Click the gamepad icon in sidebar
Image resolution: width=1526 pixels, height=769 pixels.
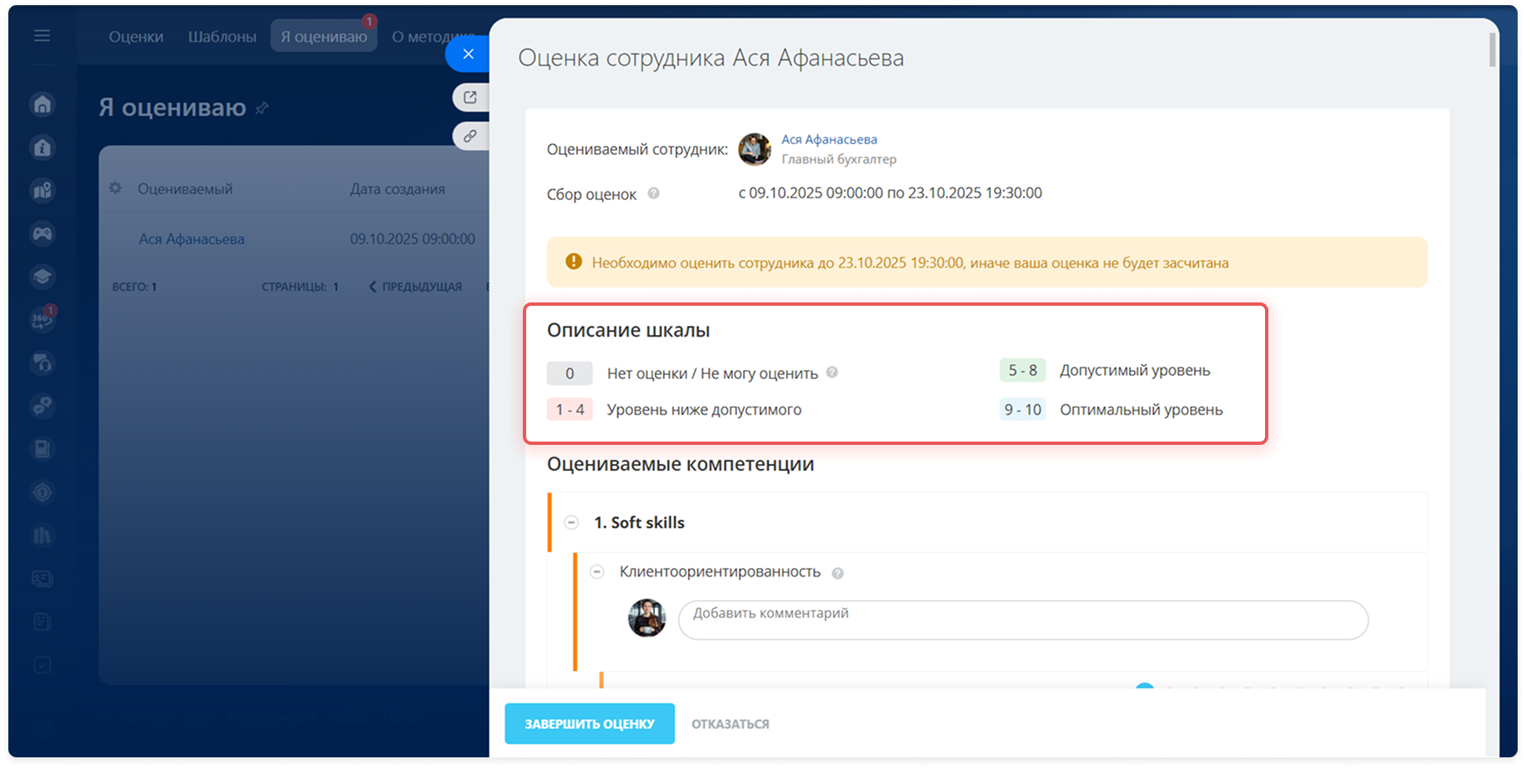coord(43,233)
